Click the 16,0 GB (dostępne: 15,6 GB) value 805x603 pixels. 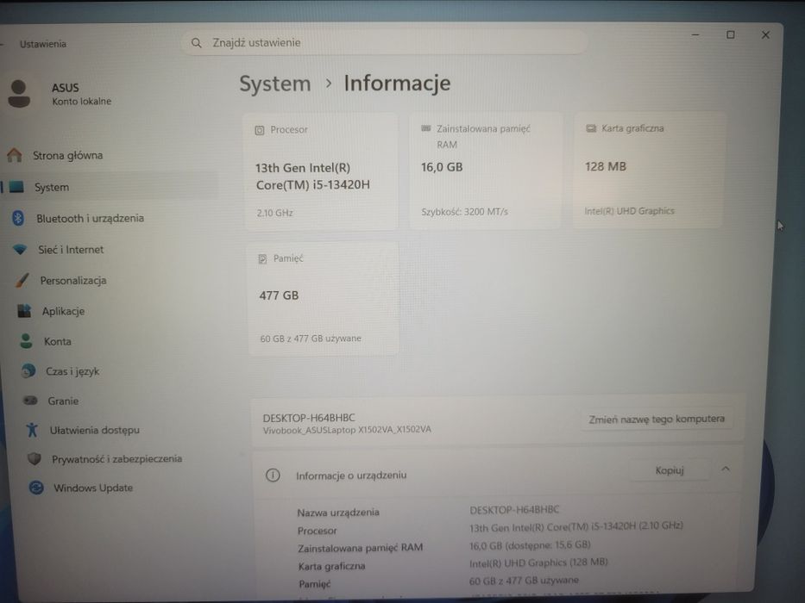tap(530, 545)
